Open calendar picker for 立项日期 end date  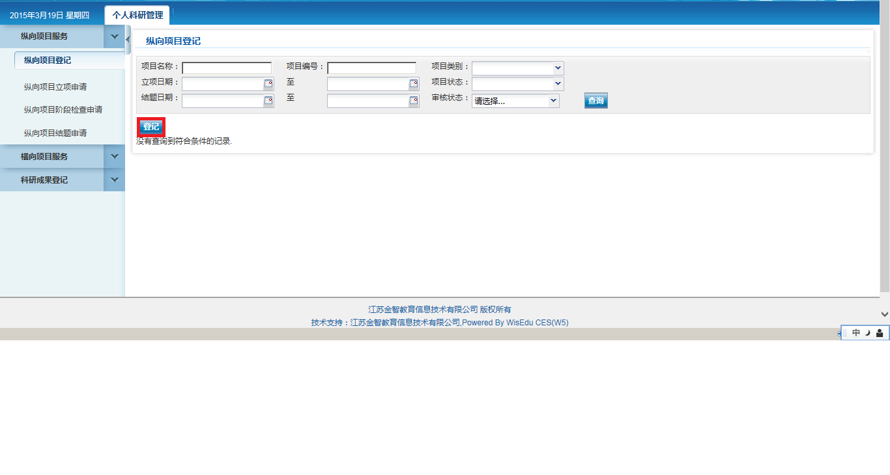click(413, 84)
